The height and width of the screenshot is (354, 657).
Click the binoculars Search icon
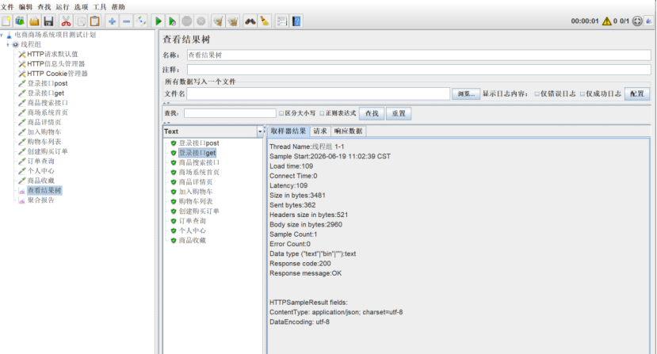click(250, 21)
